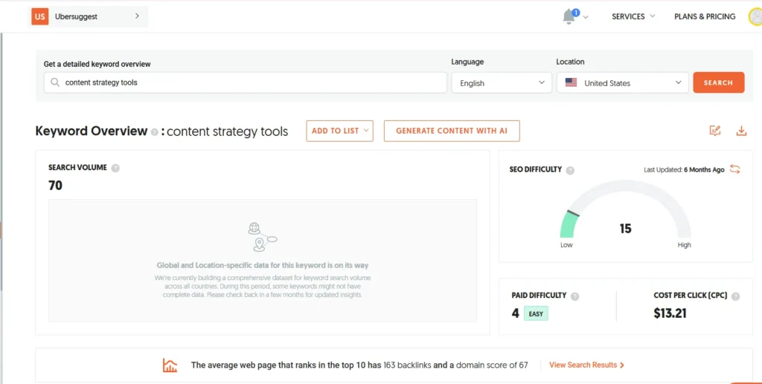This screenshot has height=384, width=762.
Task: Click the notification bell icon
Action: 569,16
